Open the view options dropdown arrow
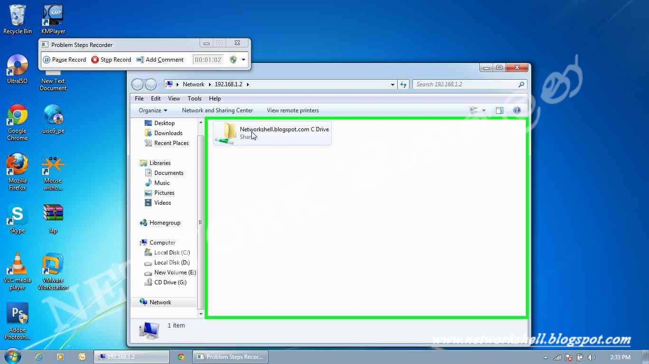The width and height of the screenshot is (649, 364). coord(484,110)
